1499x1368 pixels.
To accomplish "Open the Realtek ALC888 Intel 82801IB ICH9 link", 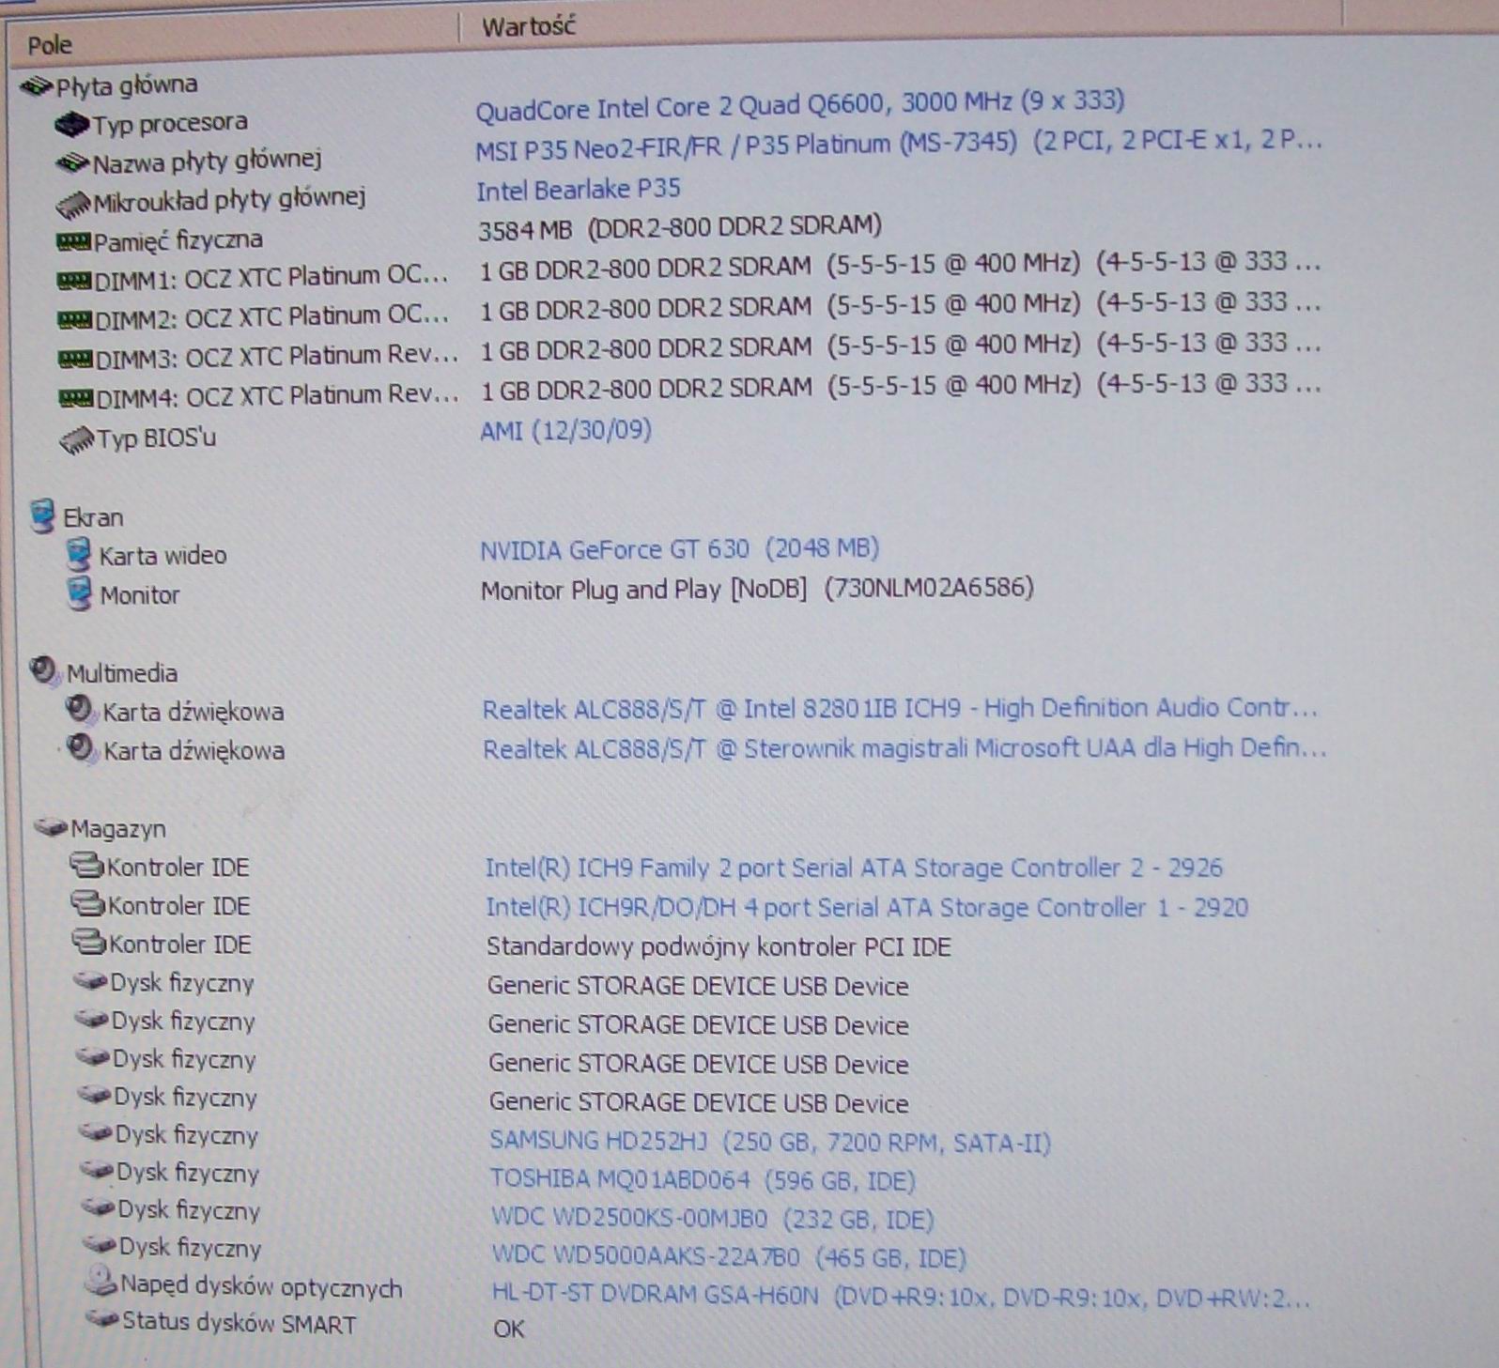I will [x=900, y=708].
